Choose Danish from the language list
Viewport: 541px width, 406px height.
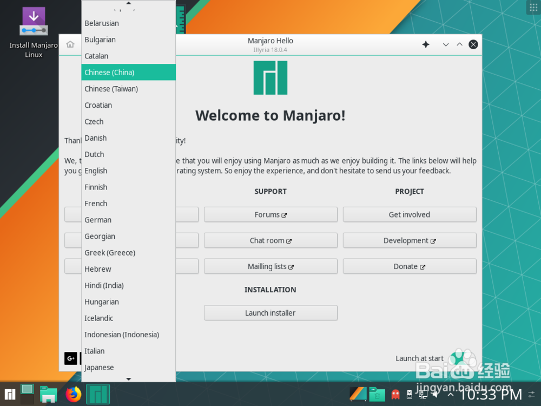coord(129,137)
